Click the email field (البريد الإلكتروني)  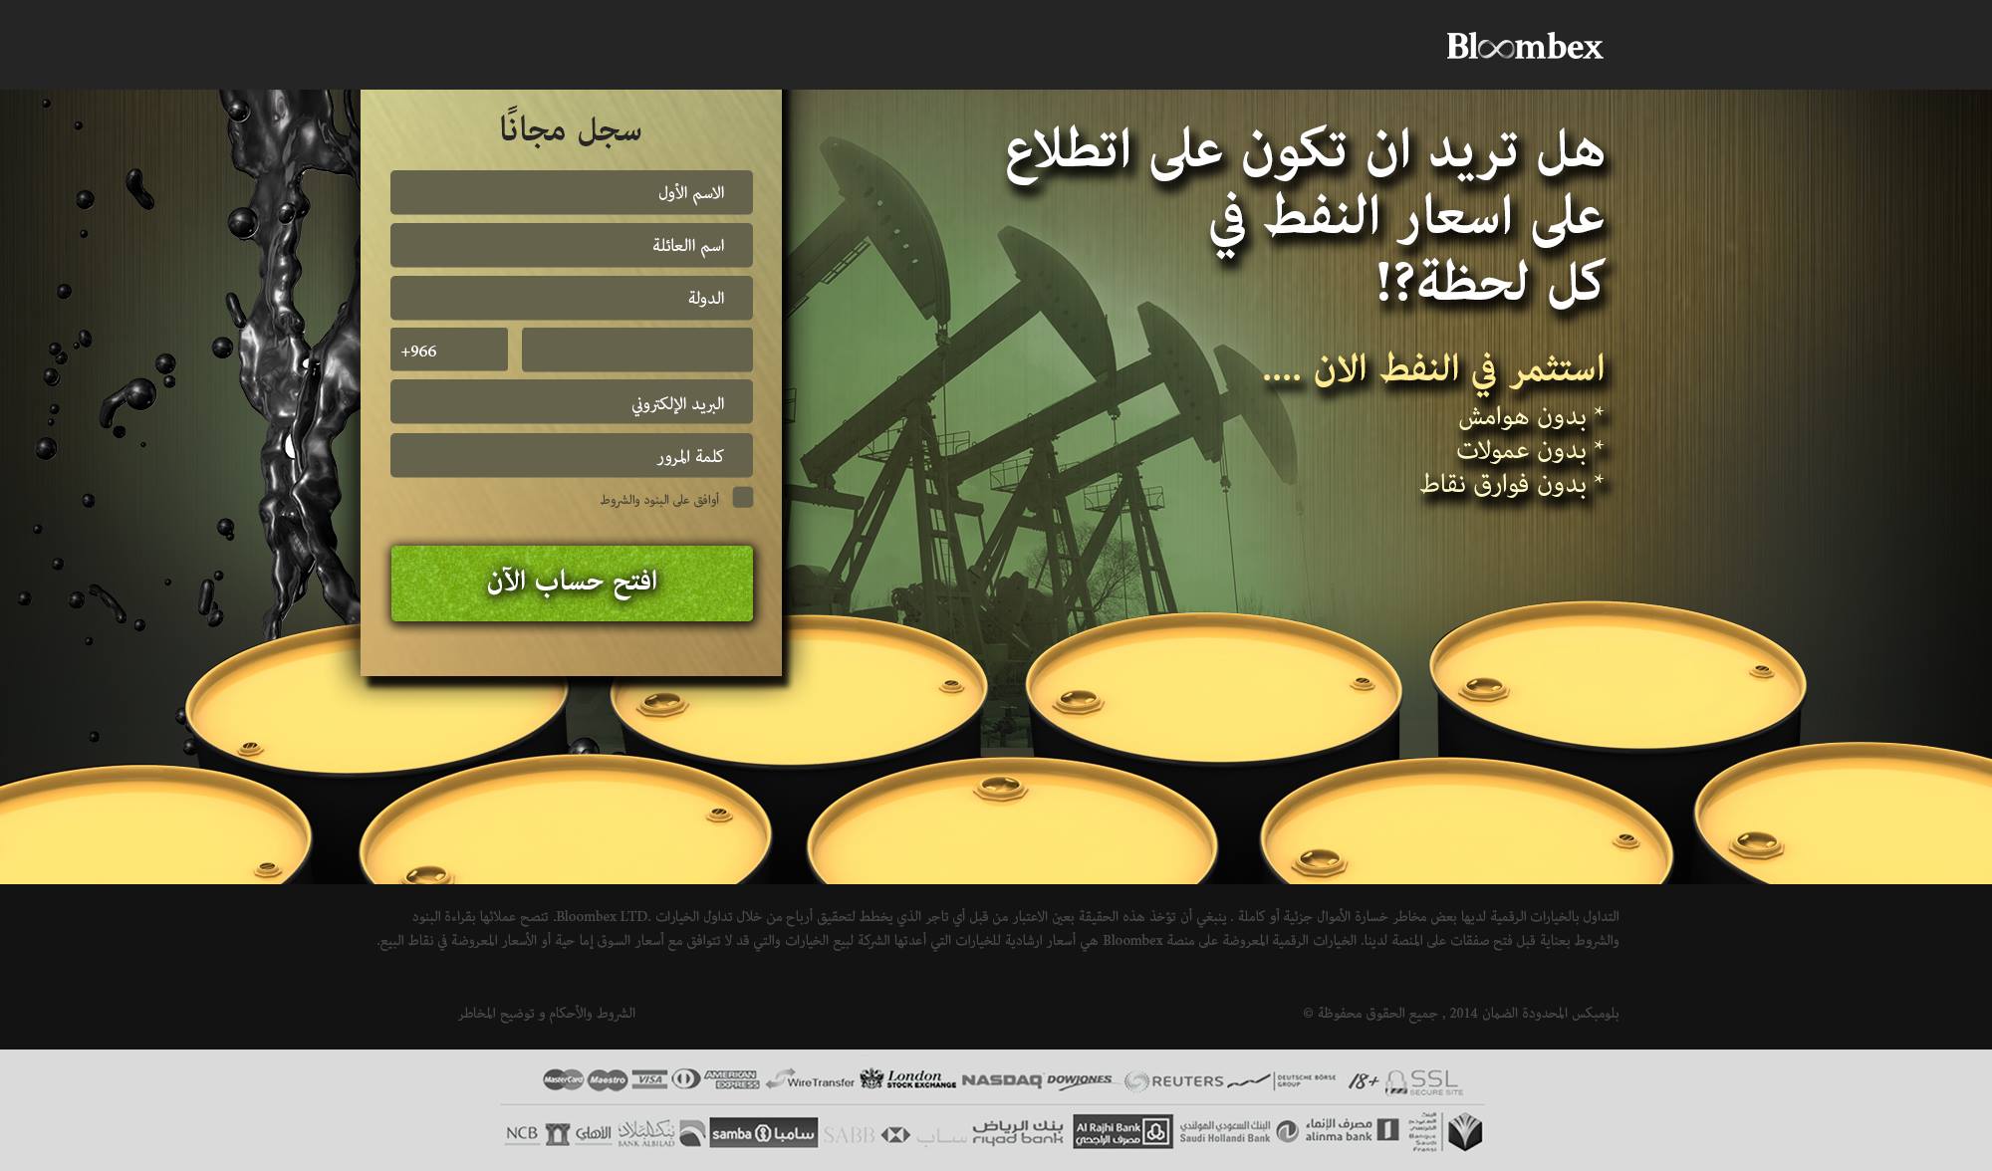click(571, 403)
